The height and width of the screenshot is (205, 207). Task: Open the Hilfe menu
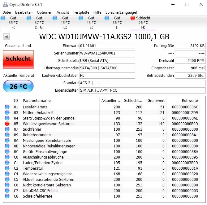pyautogui.click(x=97, y=12)
